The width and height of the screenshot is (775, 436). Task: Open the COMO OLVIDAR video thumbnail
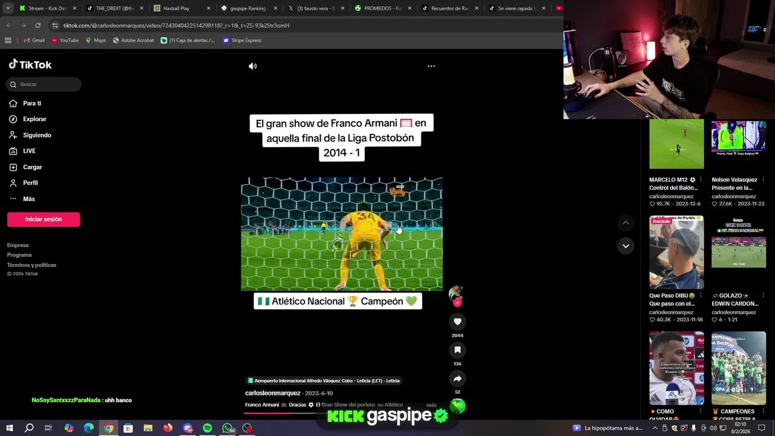click(x=676, y=368)
